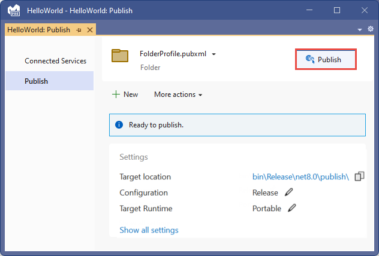Open the document tab list dropdown arrow
379x256 pixels.
[x=360, y=29]
